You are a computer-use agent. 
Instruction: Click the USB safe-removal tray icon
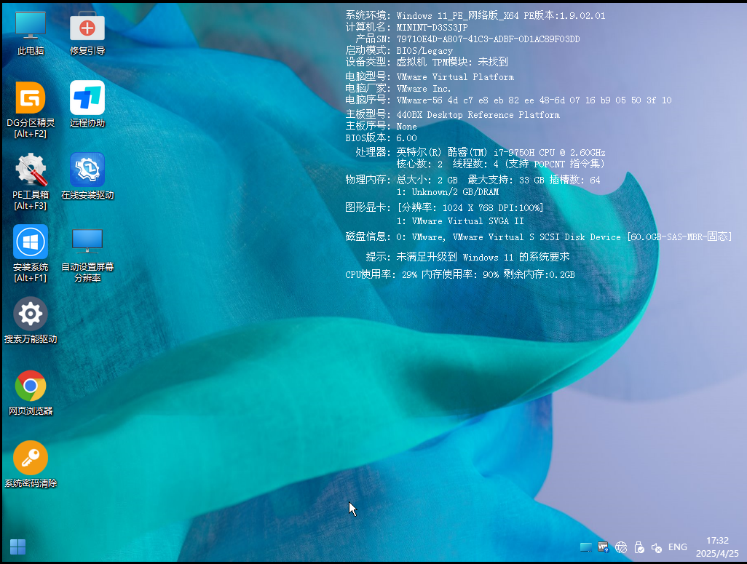tap(639, 547)
